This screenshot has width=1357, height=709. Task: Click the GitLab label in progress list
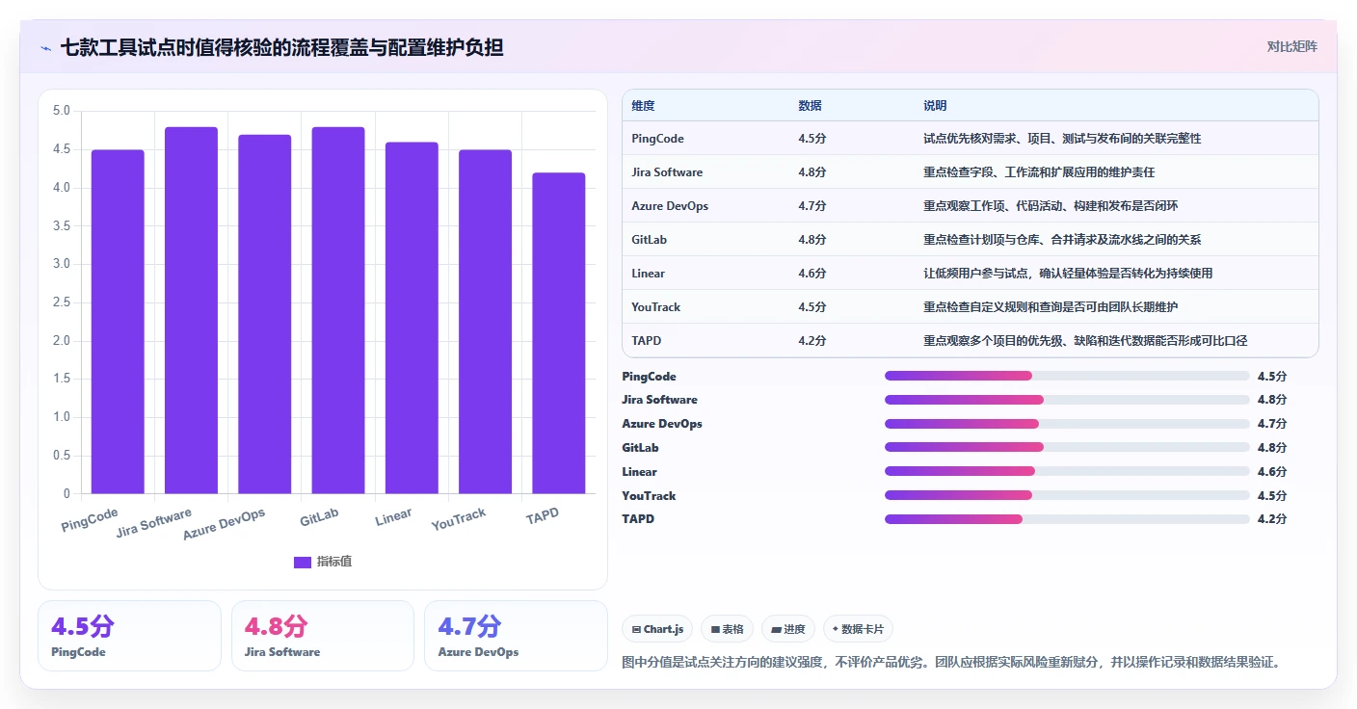(x=640, y=448)
